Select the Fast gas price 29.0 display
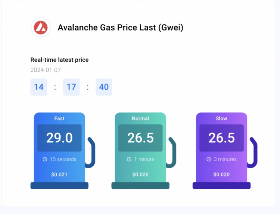The height and width of the screenshot is (214, 280). click(59, 138)
